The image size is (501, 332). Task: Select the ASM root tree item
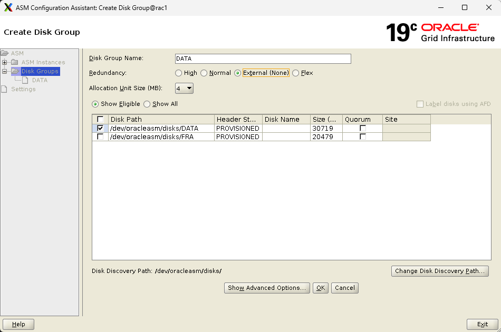pyautogui.click(x=17, y=53)
